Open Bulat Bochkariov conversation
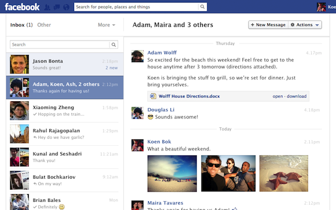 [x=65, y=180]
